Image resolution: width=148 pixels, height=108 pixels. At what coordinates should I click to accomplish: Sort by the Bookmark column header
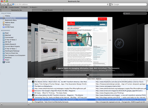tap(58, 79)
